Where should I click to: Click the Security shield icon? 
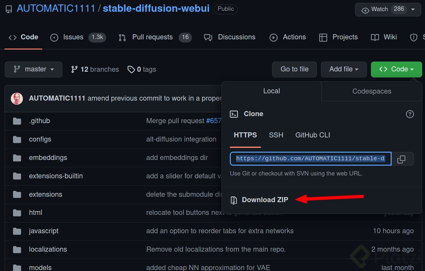414,38
